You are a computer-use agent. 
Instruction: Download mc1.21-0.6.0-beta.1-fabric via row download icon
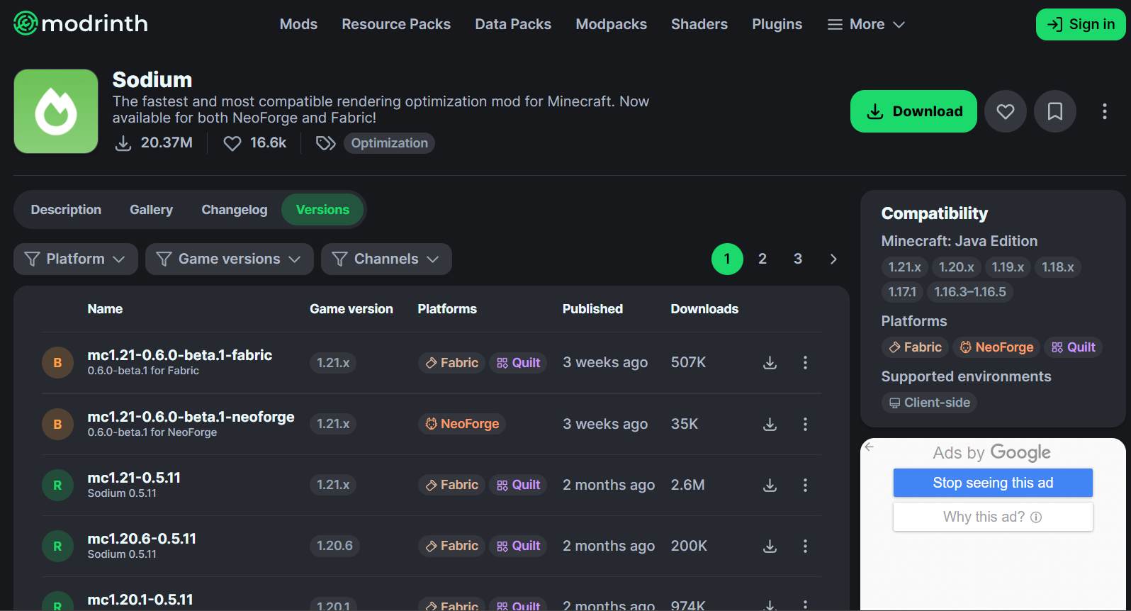770,363
